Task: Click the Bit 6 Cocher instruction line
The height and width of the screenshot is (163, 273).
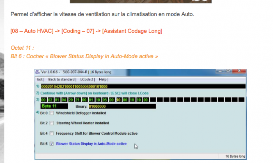Action: pyautogui.click(x=84, y=56)
